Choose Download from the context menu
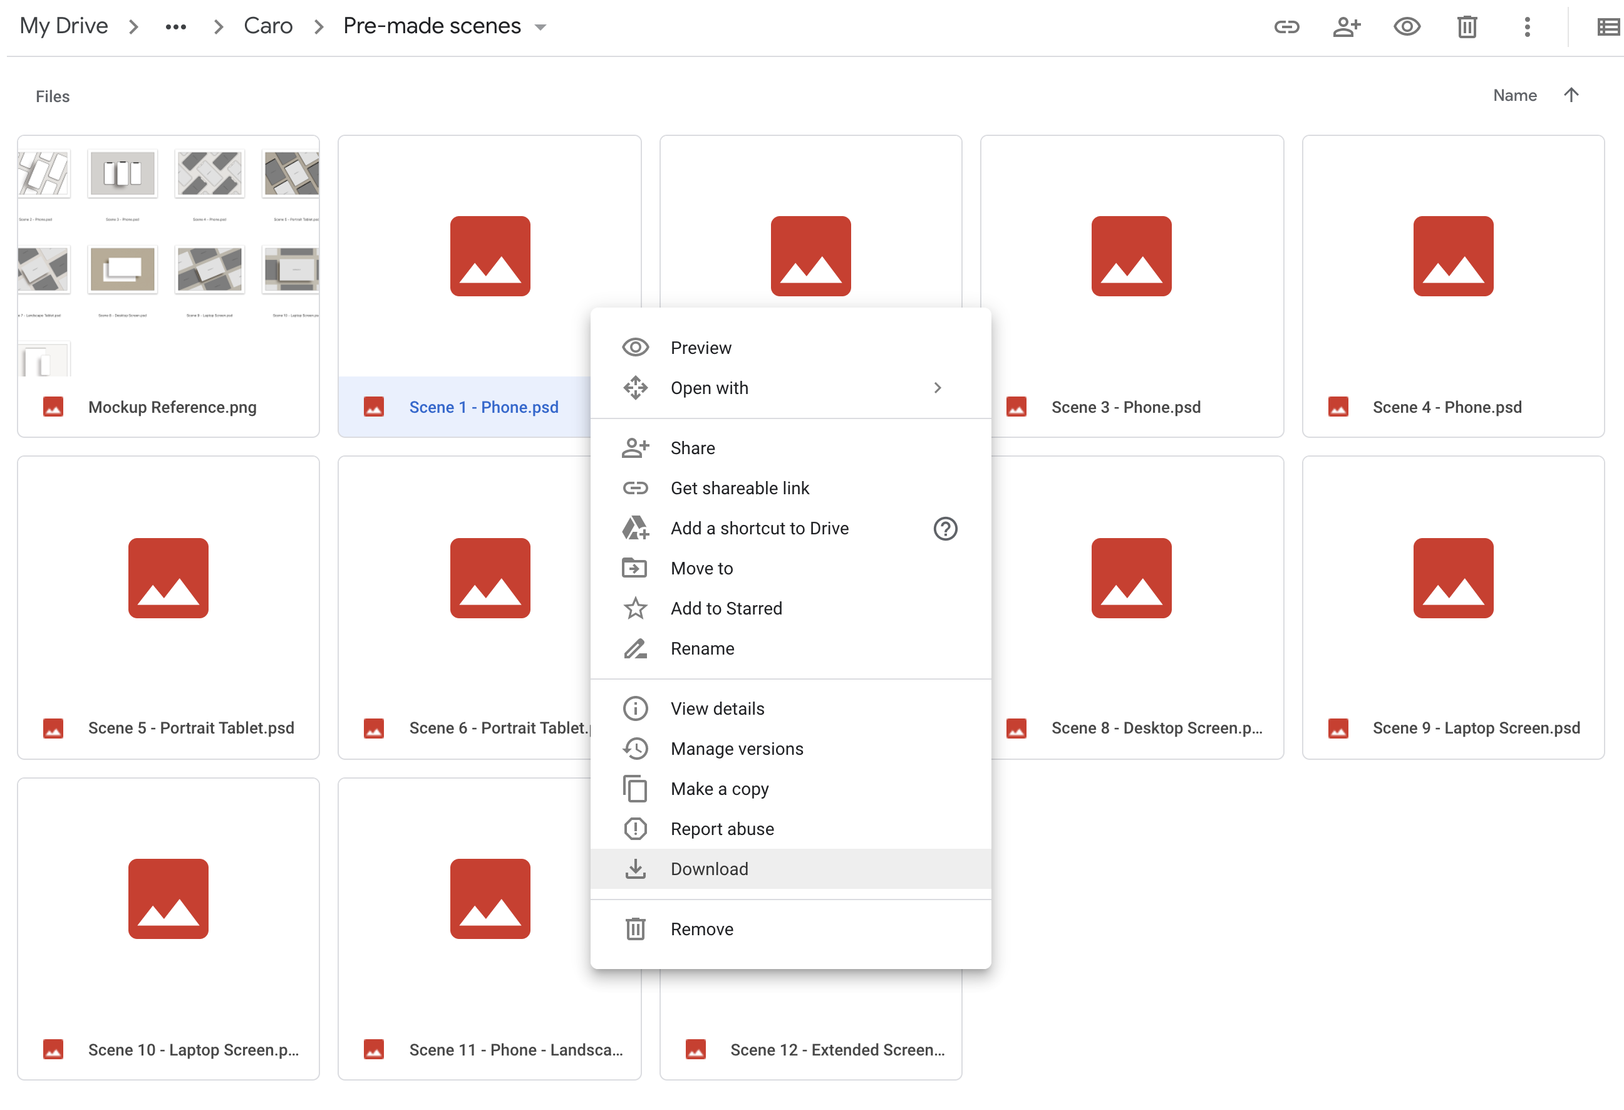Screen dimensions: 1624x1110 point(709,869)
